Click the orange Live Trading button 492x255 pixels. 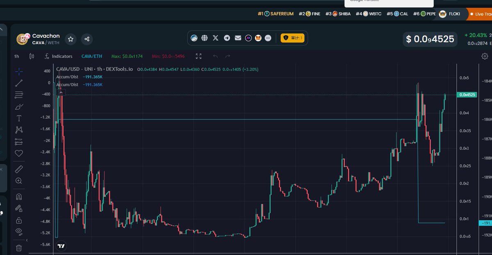[x=480, y=14]
